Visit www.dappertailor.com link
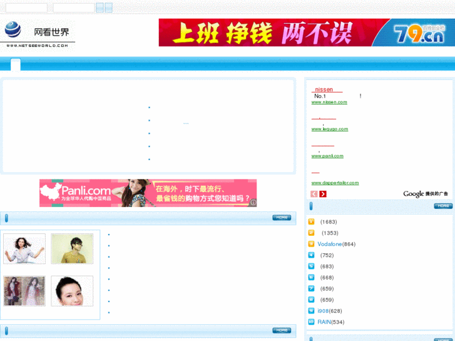455x341 pixels. [335, 183]
